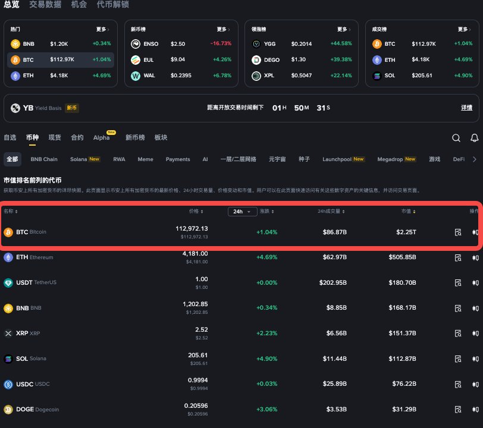Switch to the 交易数据 tab

coord(45,5)
